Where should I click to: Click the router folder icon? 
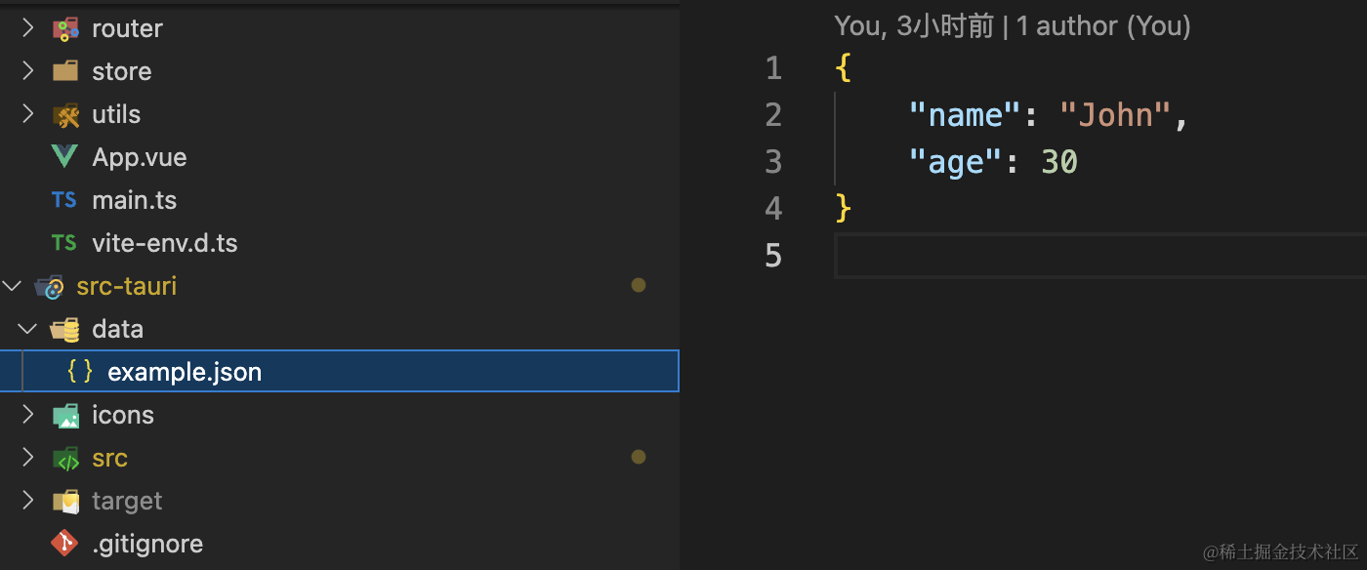coord(65,29)
